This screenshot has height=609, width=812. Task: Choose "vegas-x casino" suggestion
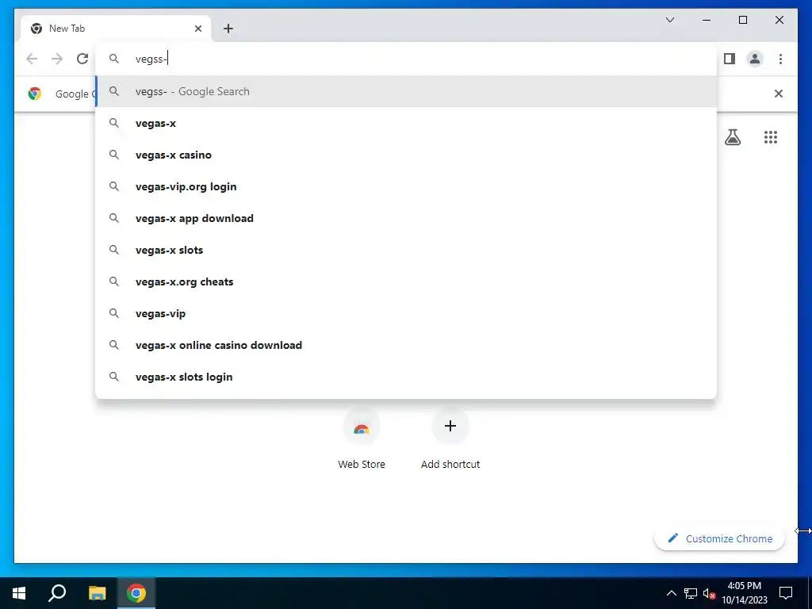tap(406, 155)
